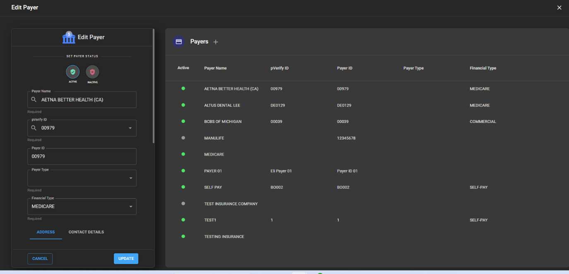The image size is (569, 274).
Task: Click green status dot for BCBS OF MICHIGAN
Action: (183, 121)
